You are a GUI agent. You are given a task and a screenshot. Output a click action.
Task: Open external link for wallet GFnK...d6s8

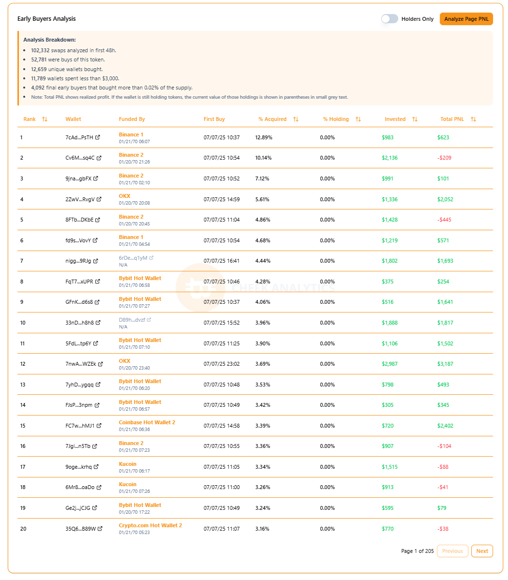tap(97, 302)
